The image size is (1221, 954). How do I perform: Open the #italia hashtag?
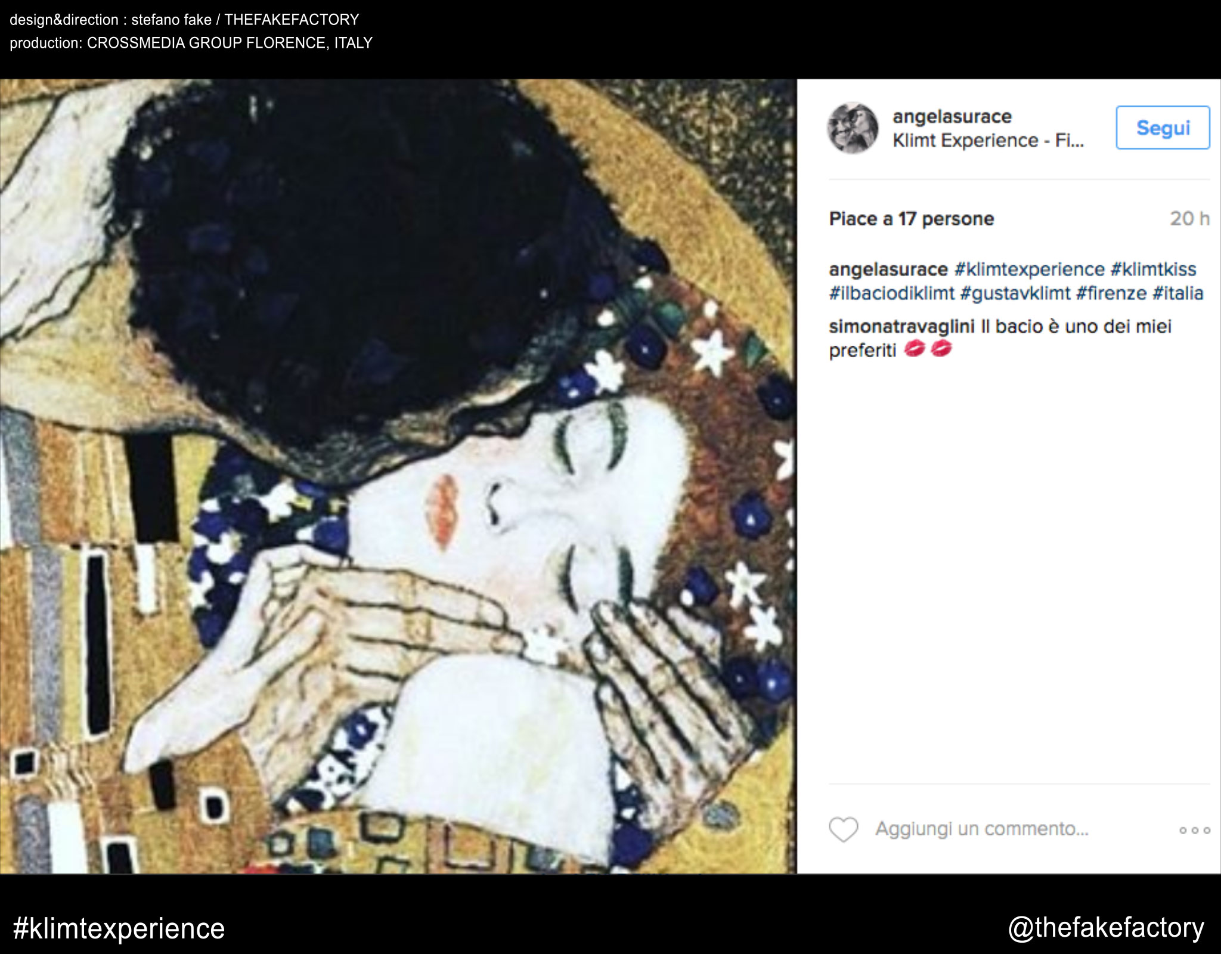(1177, 293)
